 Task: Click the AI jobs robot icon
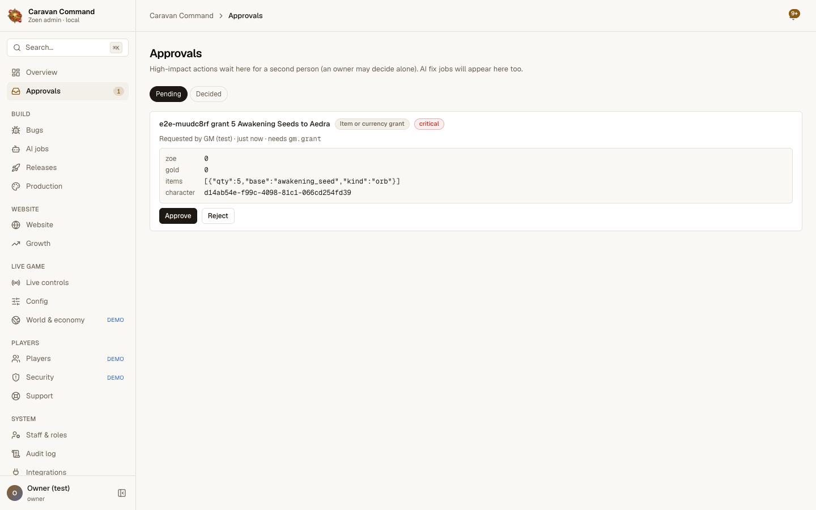click(16, 149)
